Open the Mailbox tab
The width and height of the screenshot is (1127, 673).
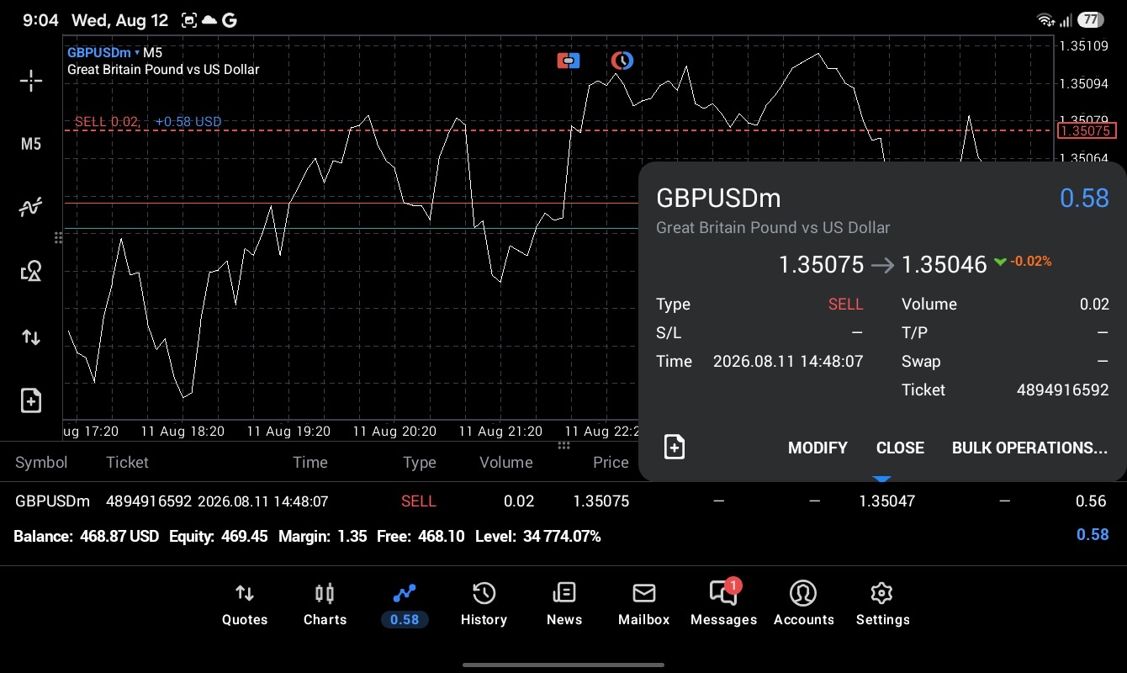[x=643, y=605]
